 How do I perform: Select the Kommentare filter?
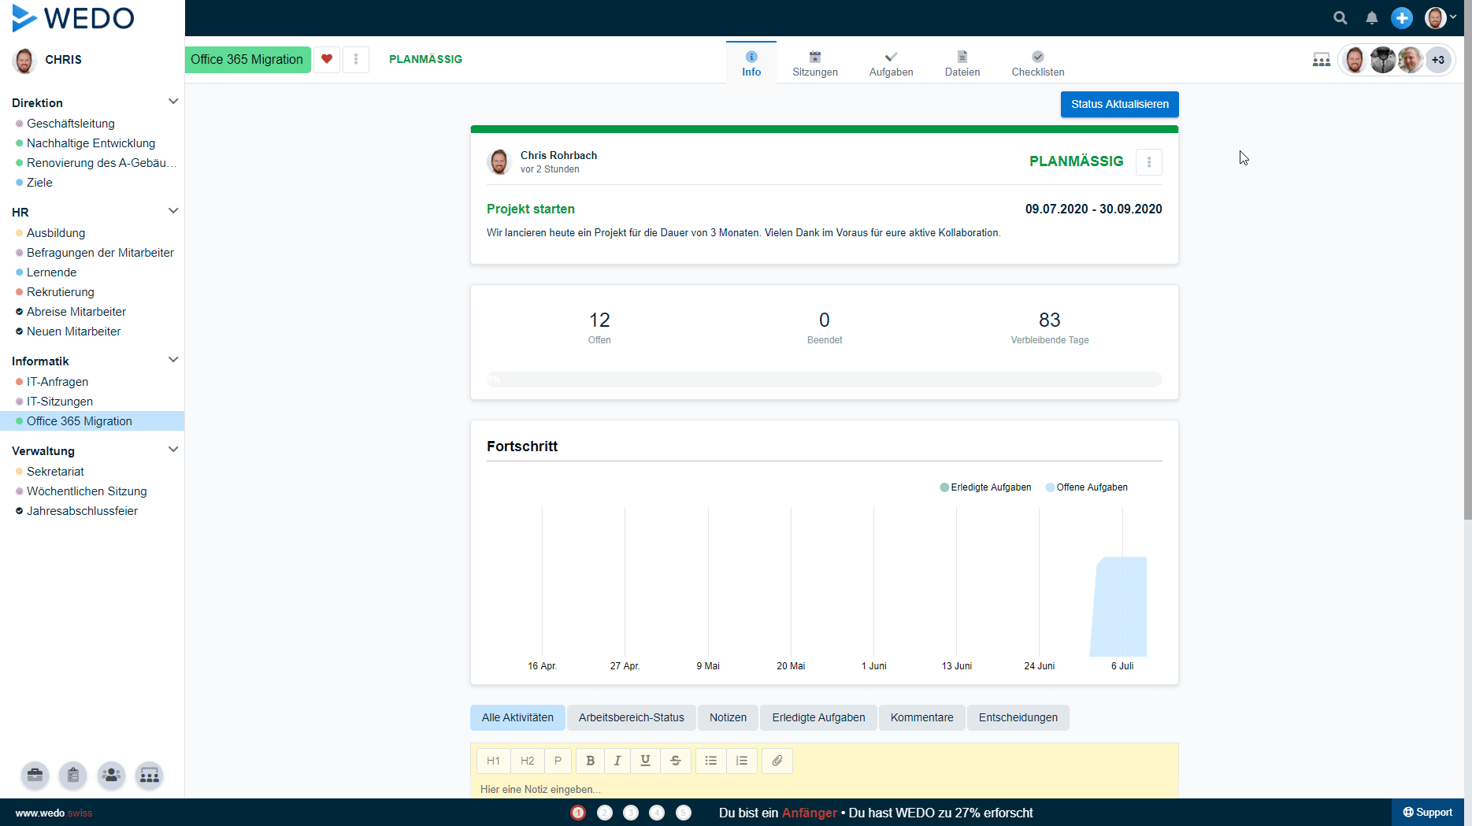(x=922, y=717)
